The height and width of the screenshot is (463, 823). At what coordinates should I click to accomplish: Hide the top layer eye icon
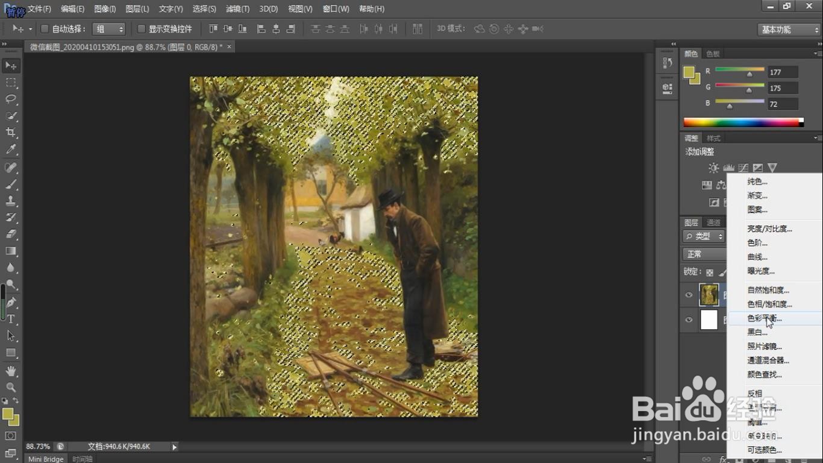(689, 295)
